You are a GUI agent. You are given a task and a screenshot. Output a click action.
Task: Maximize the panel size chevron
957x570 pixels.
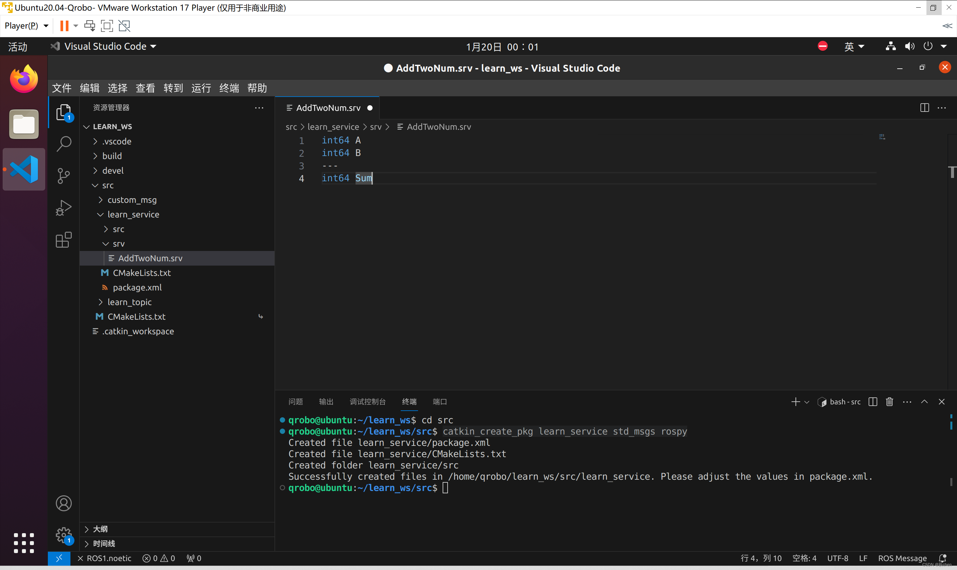coord(924,402)
